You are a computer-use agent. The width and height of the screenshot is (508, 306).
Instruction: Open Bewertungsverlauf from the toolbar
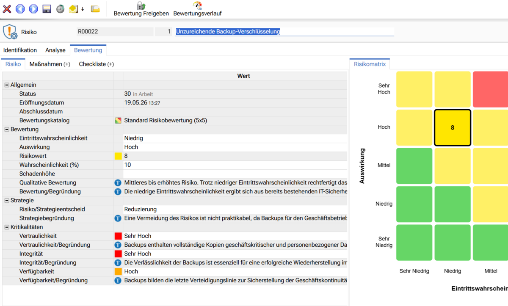pos(197,9)
